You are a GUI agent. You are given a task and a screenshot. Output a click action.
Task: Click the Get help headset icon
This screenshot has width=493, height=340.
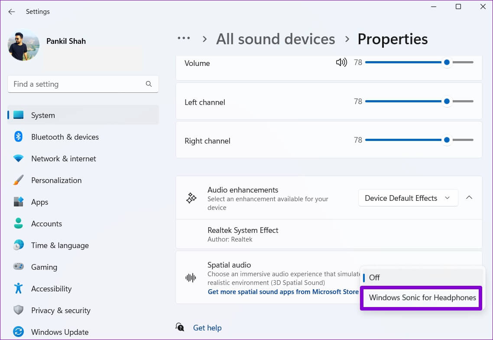[x=180, y=327]
